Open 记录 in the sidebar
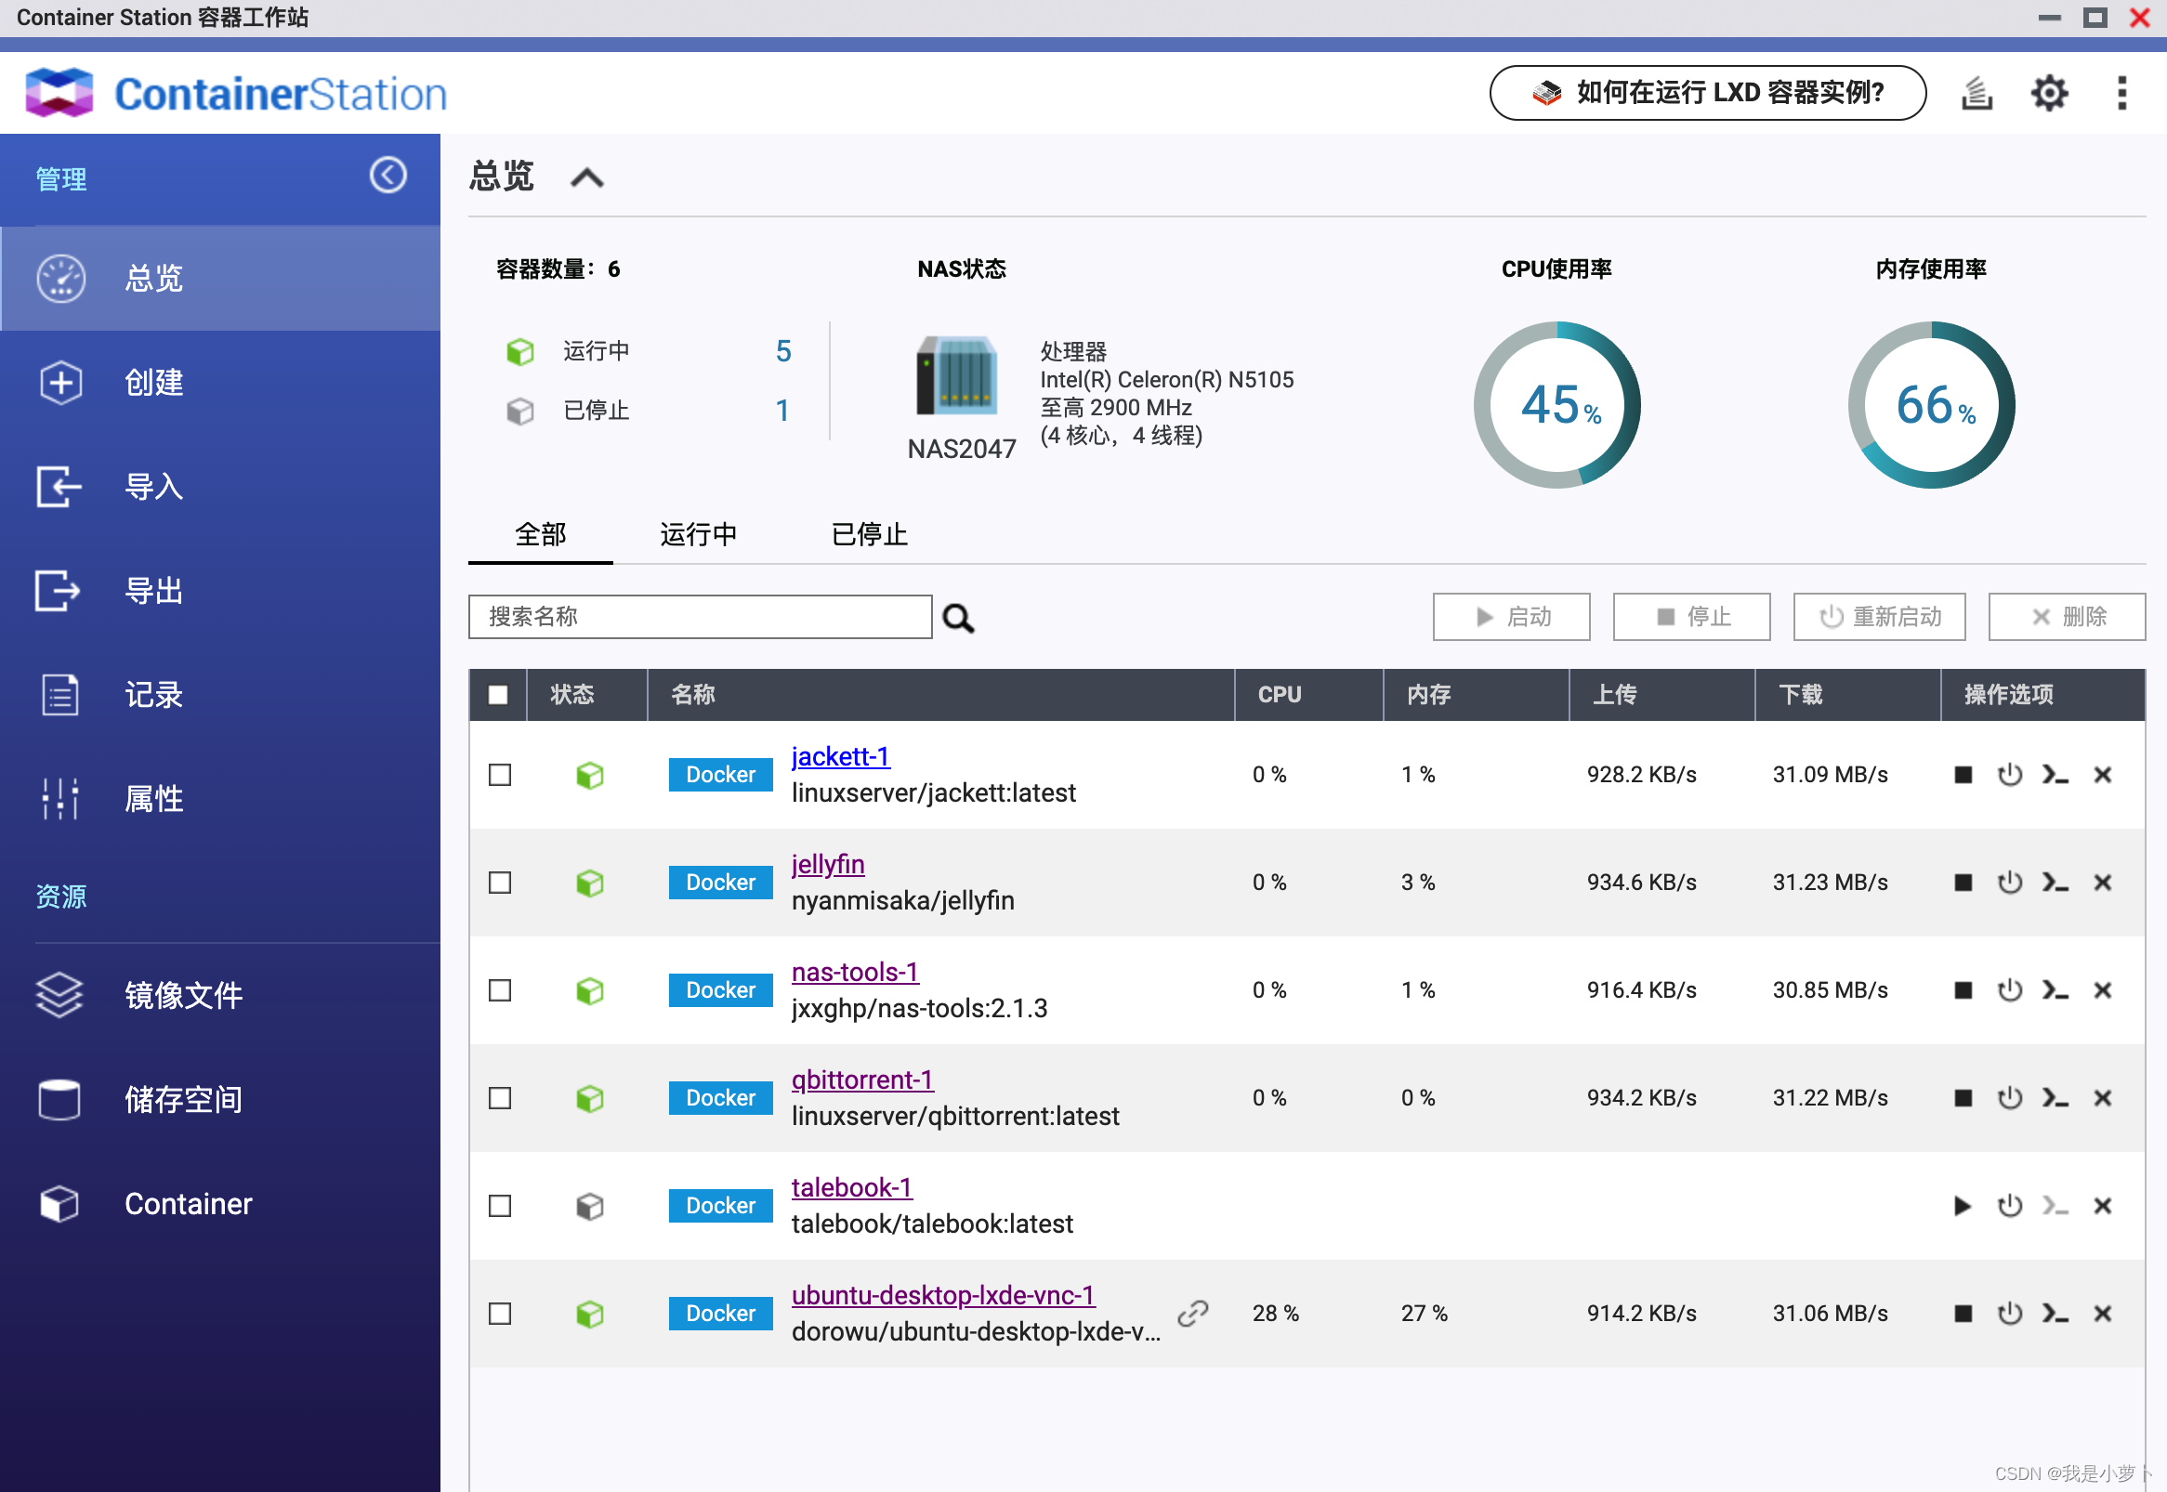 pyautogui.click(x=220, y=696)
